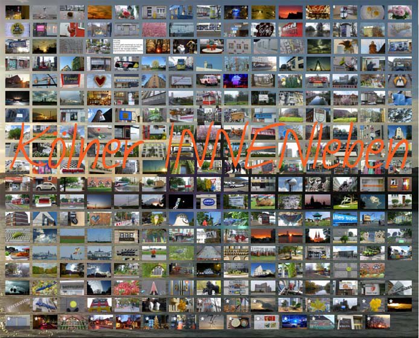This screenshot has height=338, width=419.
Task: Open the cathedral silhouette dusk thumbnail
Action: click(x=318, y=201)
